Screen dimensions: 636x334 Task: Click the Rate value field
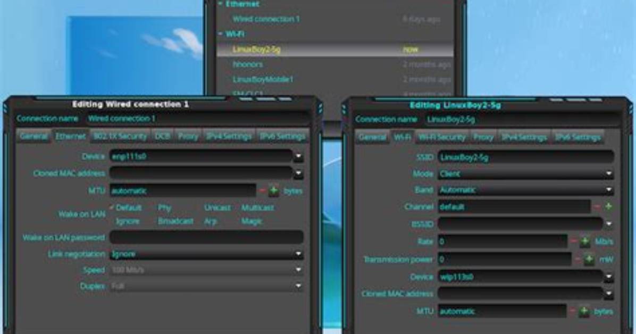[503, 241]
